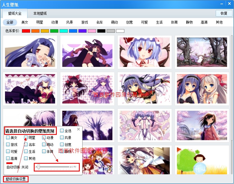The height and width of the screenshot is (184, 234).
Task: Tick the 明星 checkbox in popup
Action: pyautogui.click(x=26, y=137)
